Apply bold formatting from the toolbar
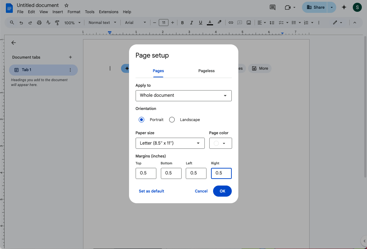Viewport: 367px width, 249px height. (x=182, y=22)
